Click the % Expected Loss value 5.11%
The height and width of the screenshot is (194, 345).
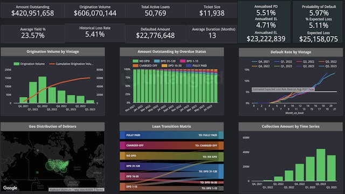tap(319, 25)
